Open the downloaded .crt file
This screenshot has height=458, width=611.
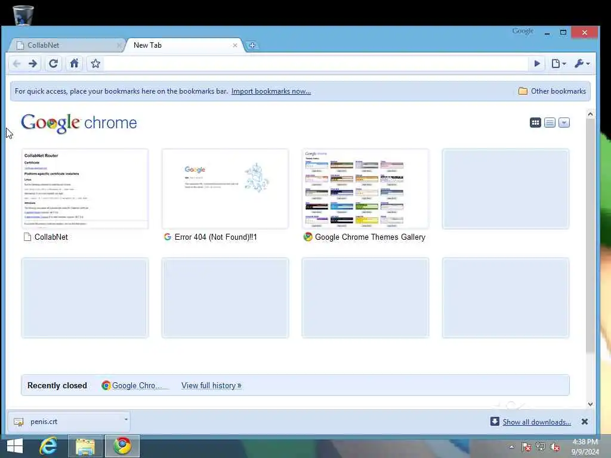click(64, 422)
